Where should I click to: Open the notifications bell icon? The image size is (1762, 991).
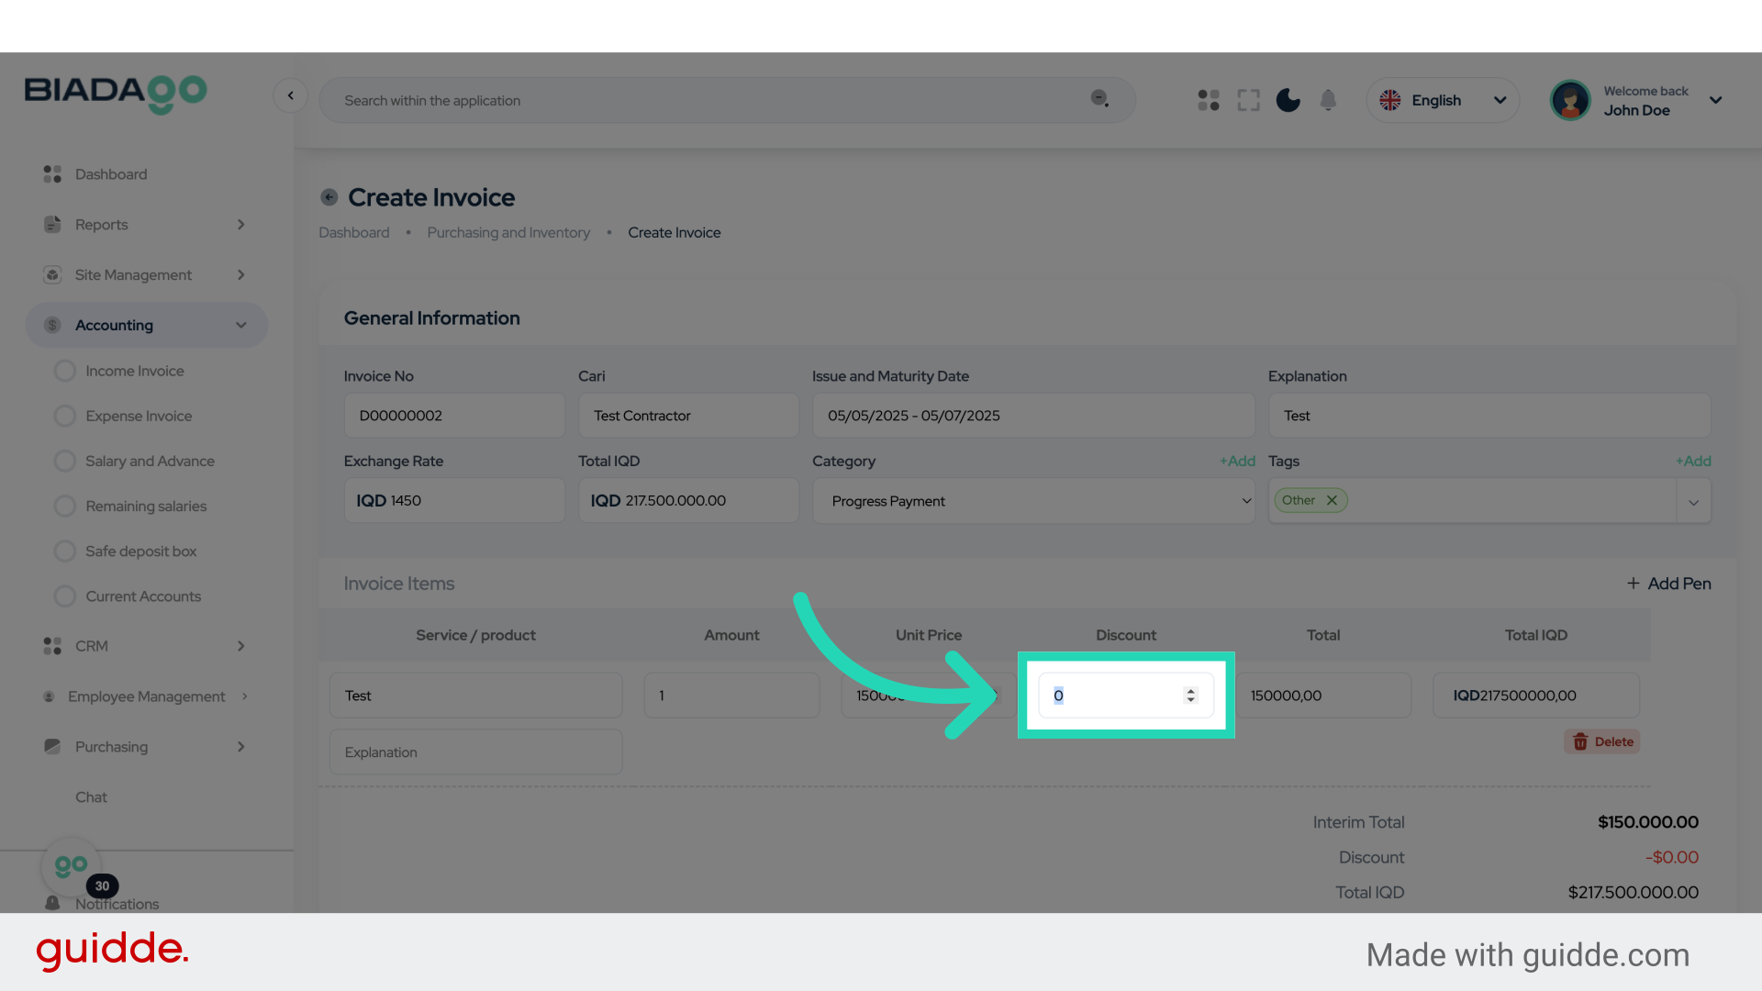[x=1328, y=100]
